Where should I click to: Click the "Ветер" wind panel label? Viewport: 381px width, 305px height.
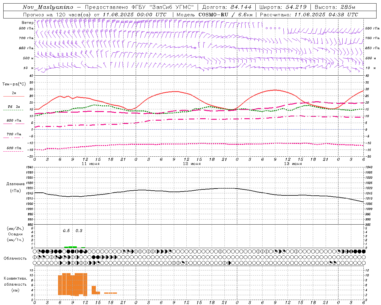(27, 23)
